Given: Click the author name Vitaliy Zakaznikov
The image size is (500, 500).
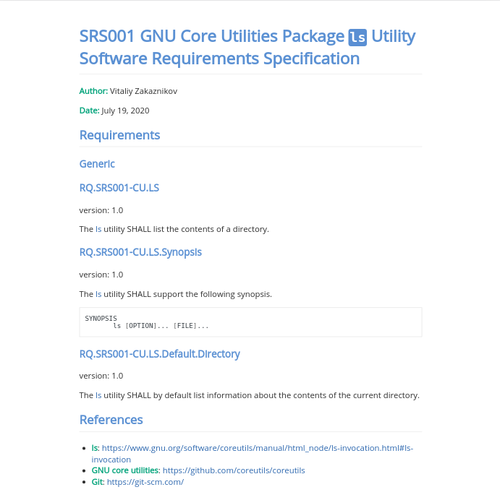Looking at the screenshot, I should click(143, 91).
